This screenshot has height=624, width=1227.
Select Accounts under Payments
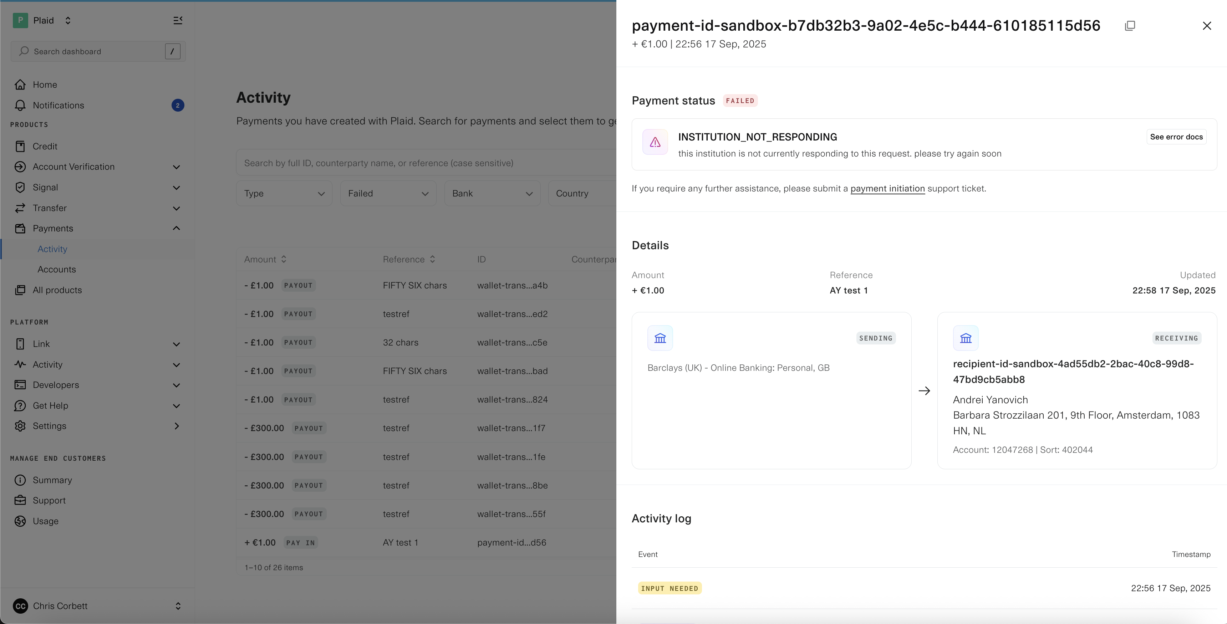click(57, 269)
